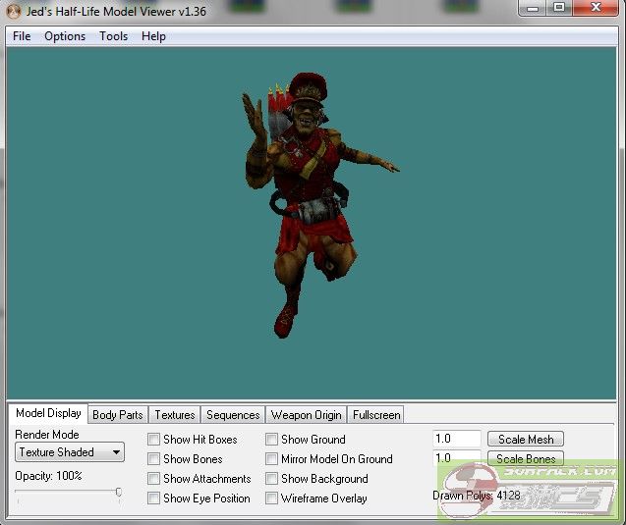
Task: Select the Weapon Origin tab
Action: 306,415
